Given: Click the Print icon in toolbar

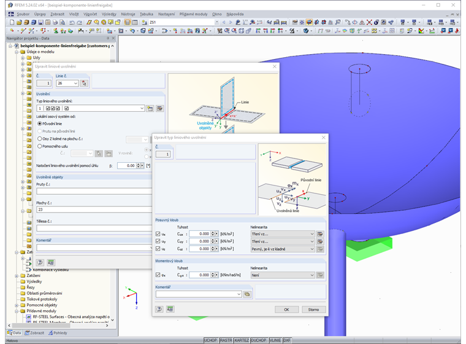Looking at the screenshot, I should coord(55,22).
